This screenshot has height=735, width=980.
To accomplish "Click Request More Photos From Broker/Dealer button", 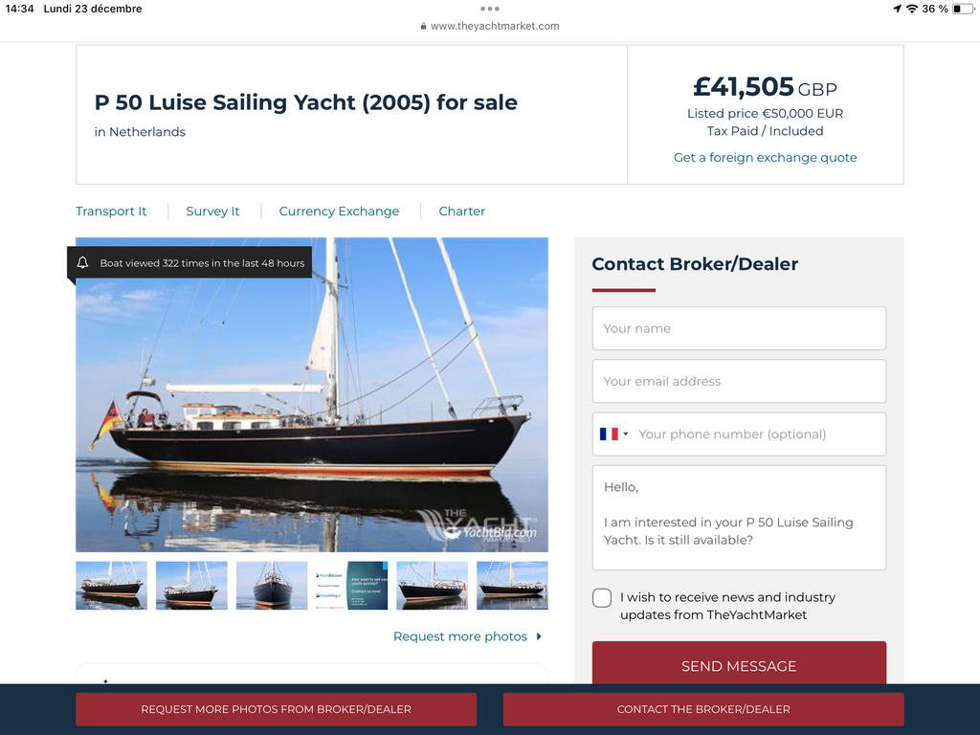I will [277, 709].
